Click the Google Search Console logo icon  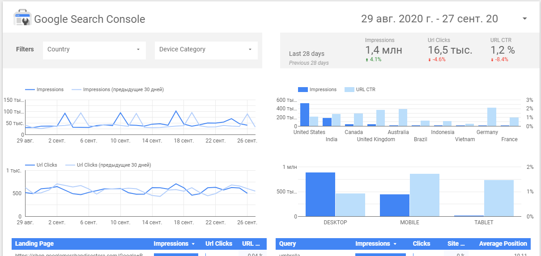pyautogui.click(x=22, y=19)
